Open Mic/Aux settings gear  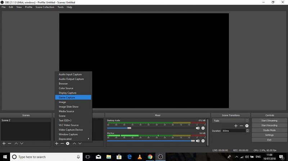pyautogui.click(x=203, y=141)
